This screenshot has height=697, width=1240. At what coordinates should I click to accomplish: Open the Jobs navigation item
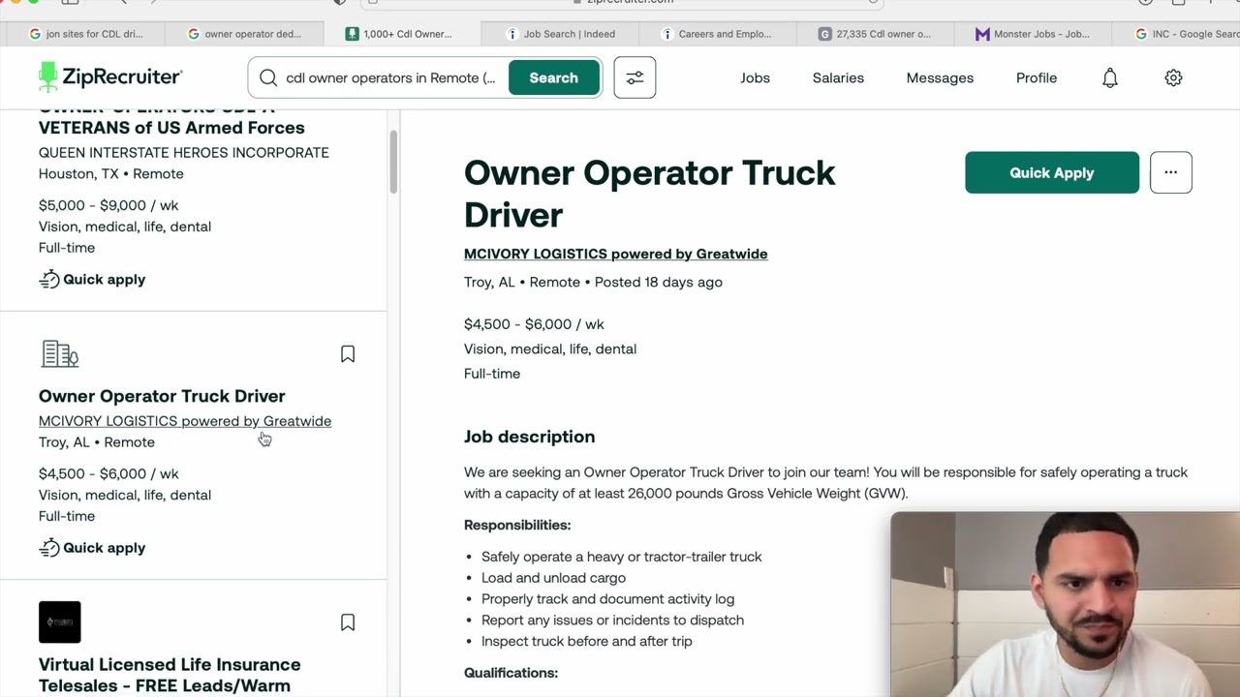pos(756,77)
